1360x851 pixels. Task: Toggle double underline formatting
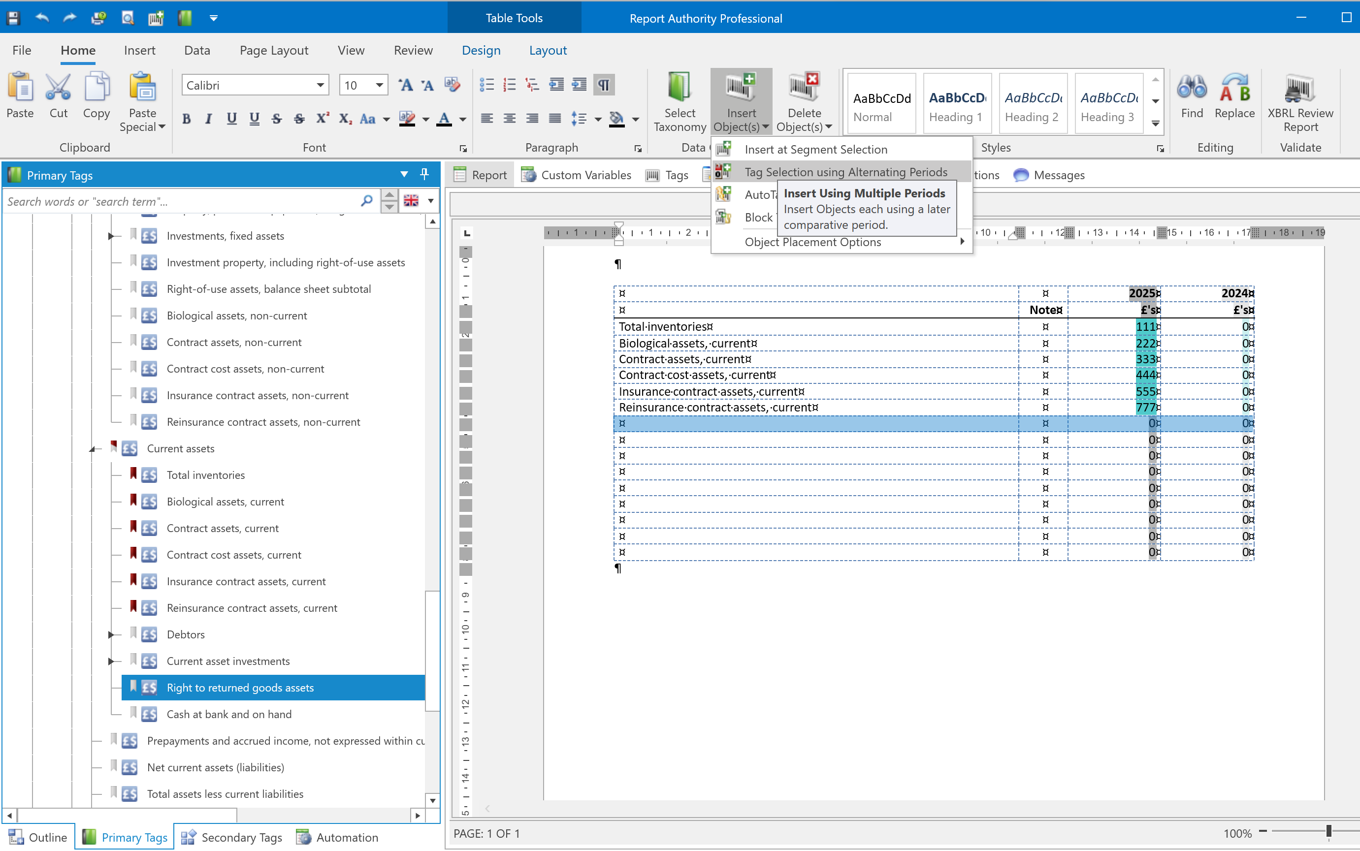tap(255, 119)
